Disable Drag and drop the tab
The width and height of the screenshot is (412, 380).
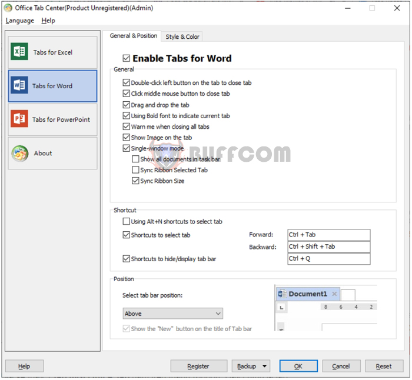(x=127, y=105)
